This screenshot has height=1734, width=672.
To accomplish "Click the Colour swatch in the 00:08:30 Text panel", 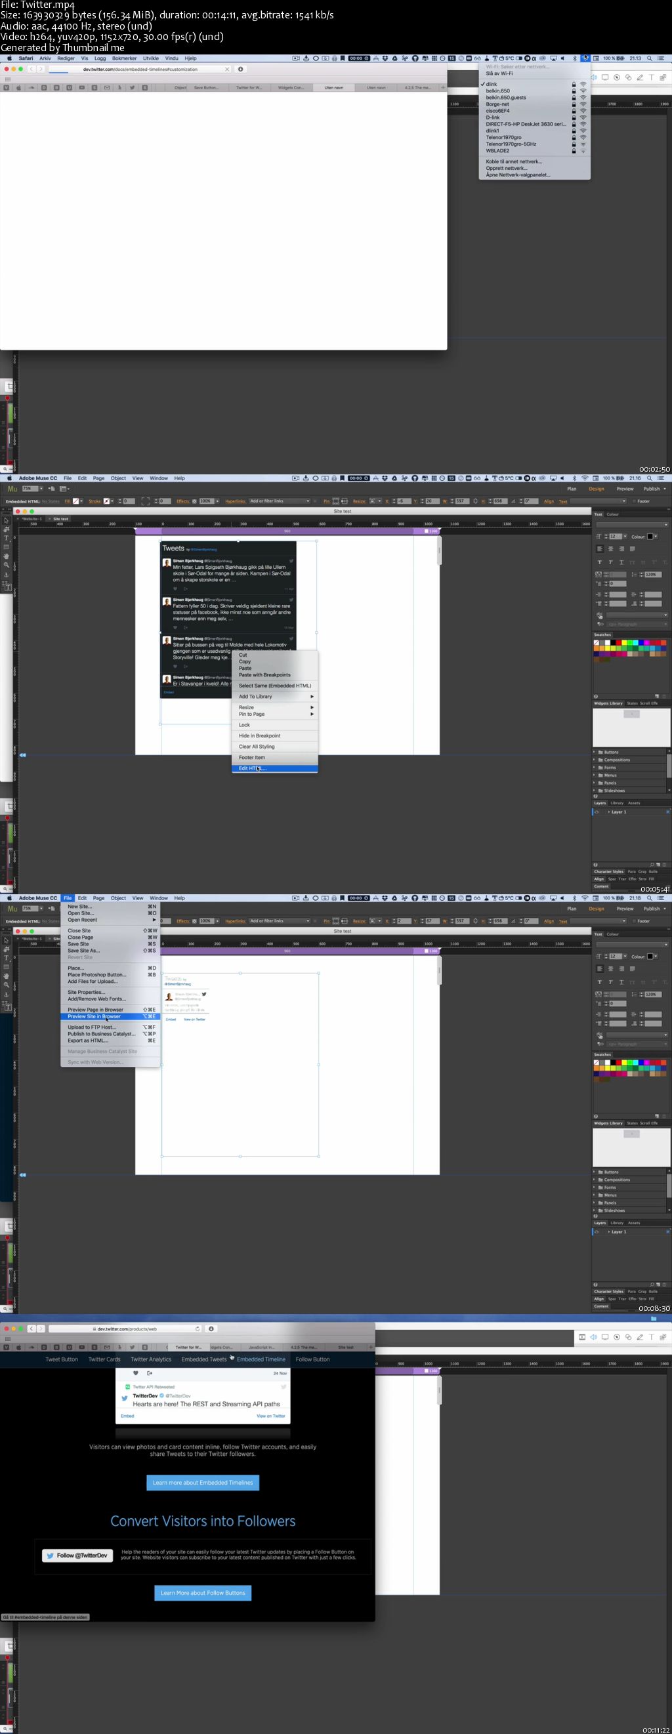I will tap(650, 957).
